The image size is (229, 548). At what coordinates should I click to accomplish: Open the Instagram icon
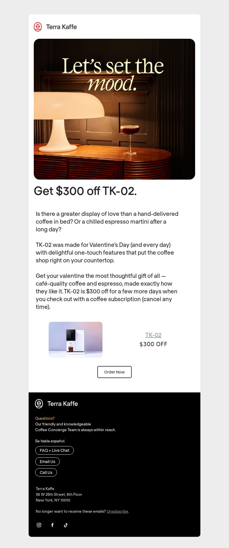(39, 525)
